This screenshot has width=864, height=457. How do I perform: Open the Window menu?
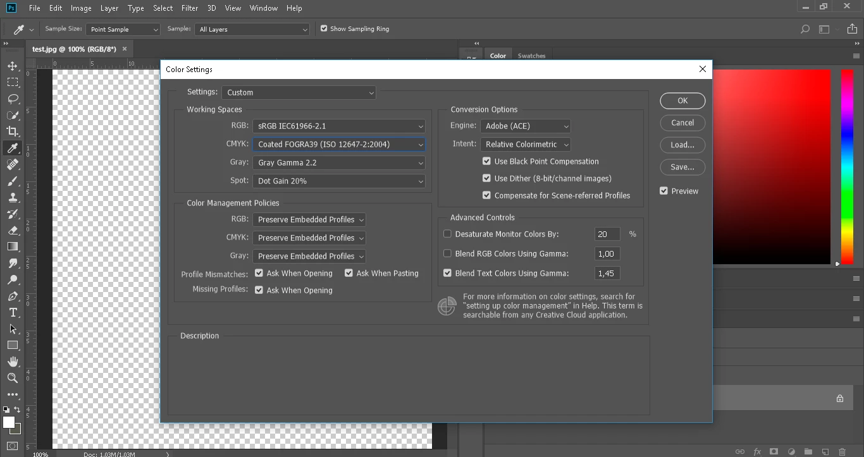[264, 8]
